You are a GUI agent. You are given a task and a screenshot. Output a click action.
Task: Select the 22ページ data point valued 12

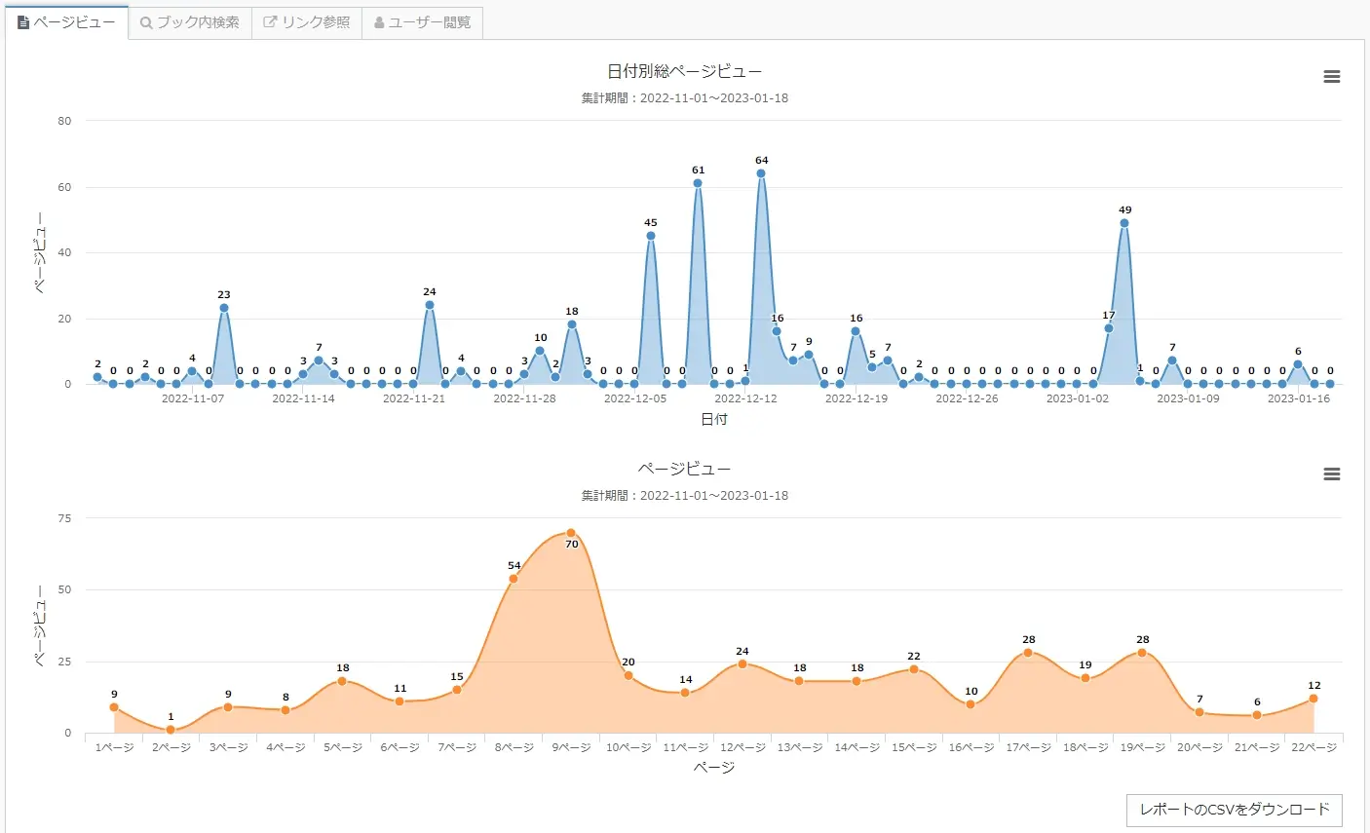tap(1313, 699)
